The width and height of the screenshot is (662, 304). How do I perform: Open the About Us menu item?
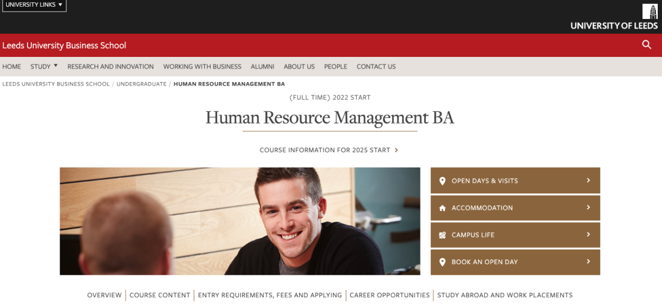[x=299, y=67]
